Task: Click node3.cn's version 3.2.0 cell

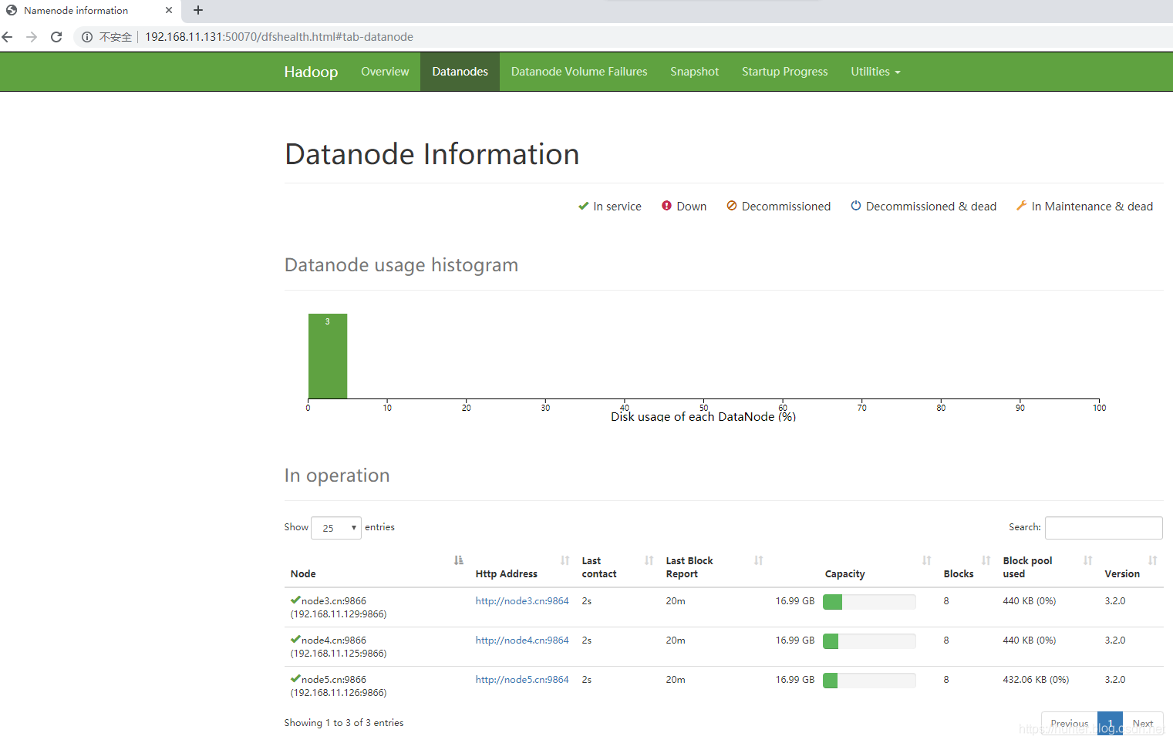Action: [x=1115, y=601]
